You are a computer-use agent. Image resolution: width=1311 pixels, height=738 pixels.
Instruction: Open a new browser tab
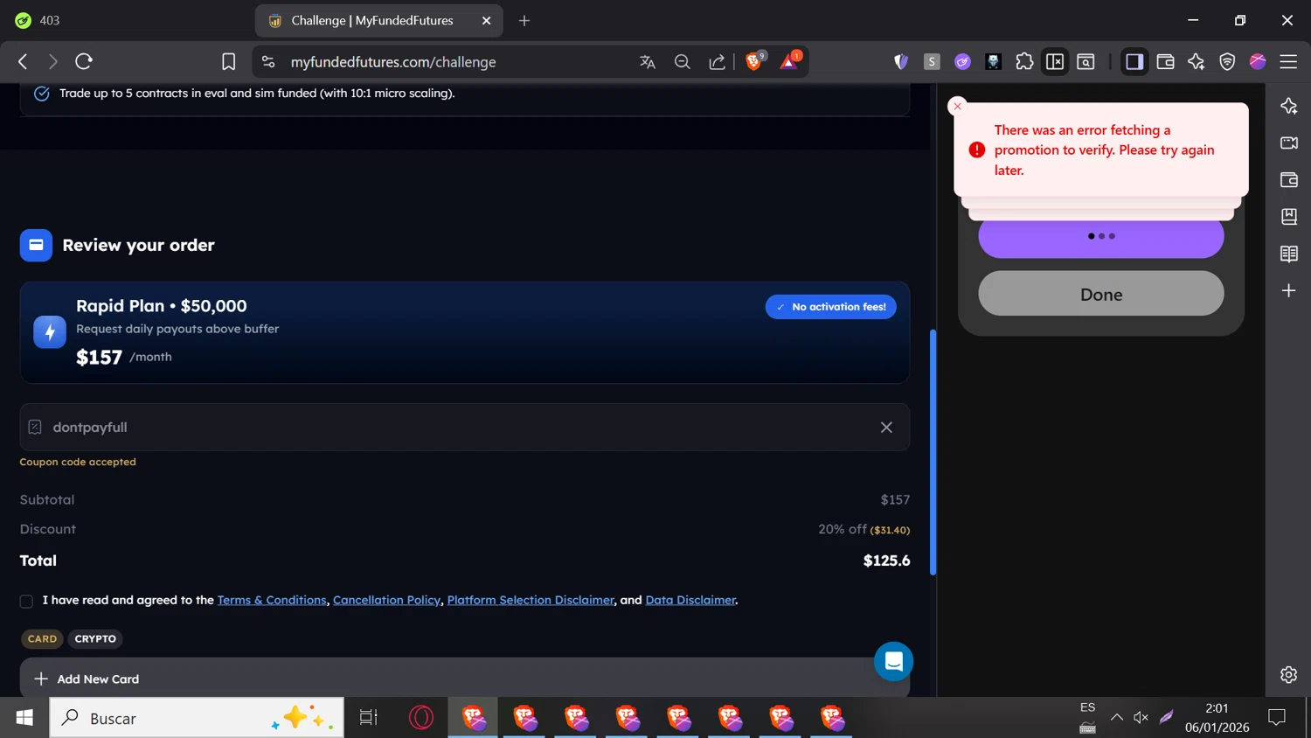tap(524, 20)
